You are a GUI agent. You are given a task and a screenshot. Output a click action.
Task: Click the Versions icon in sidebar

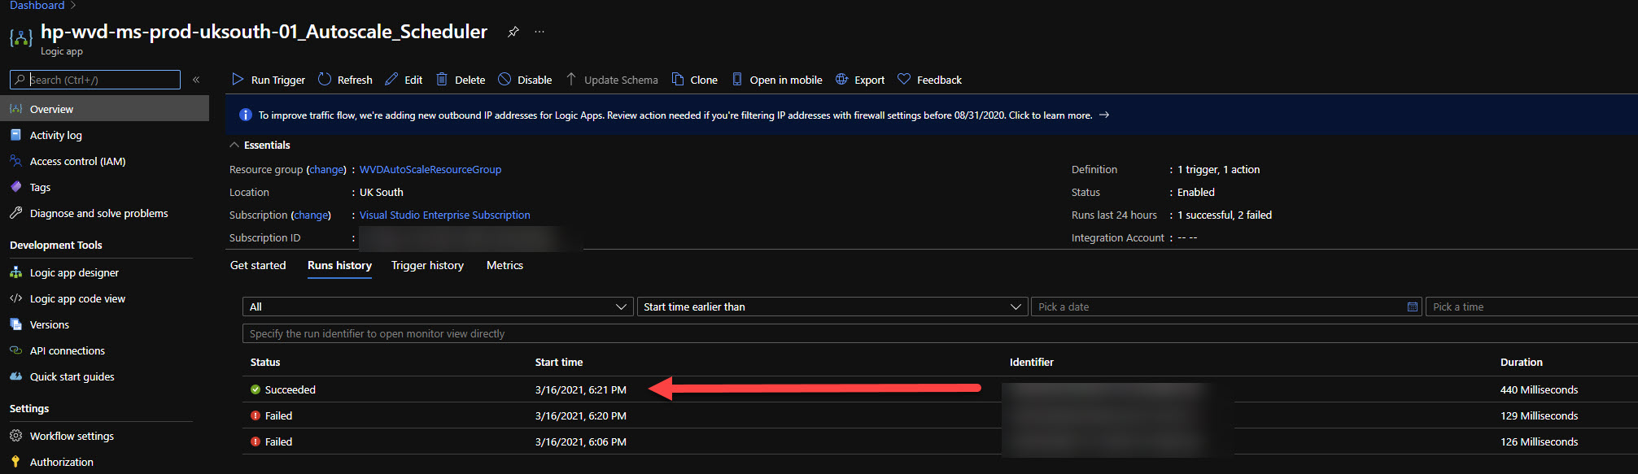point(15,324)
